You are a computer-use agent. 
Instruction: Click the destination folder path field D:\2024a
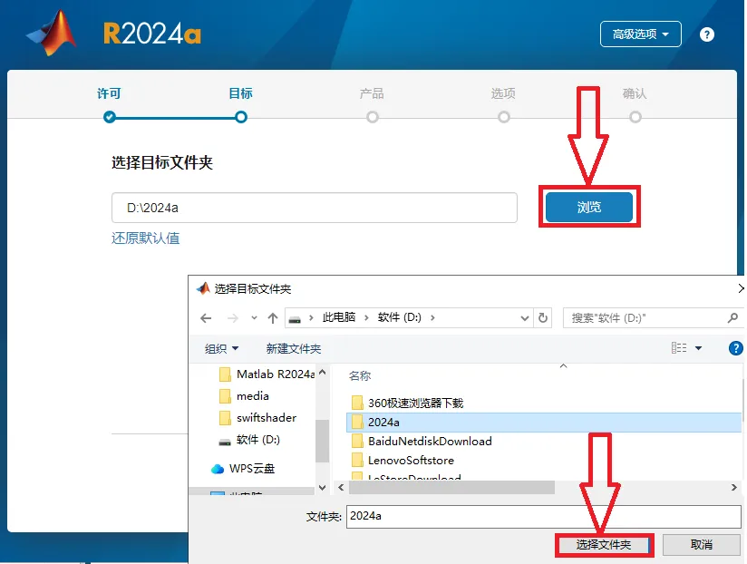315,208
